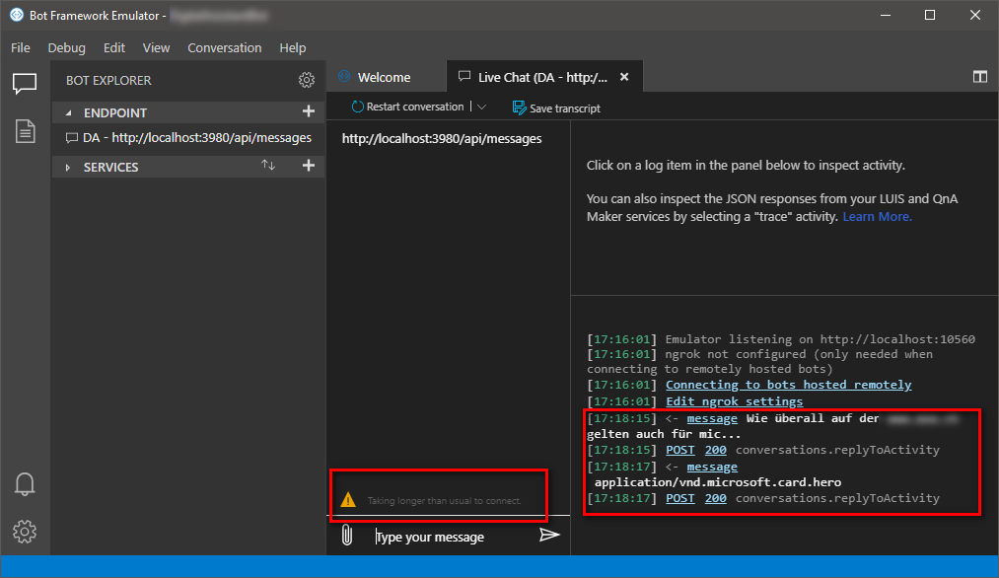Open the Learn More link
Screen dimensions: 999x578
tap(877, 217)
